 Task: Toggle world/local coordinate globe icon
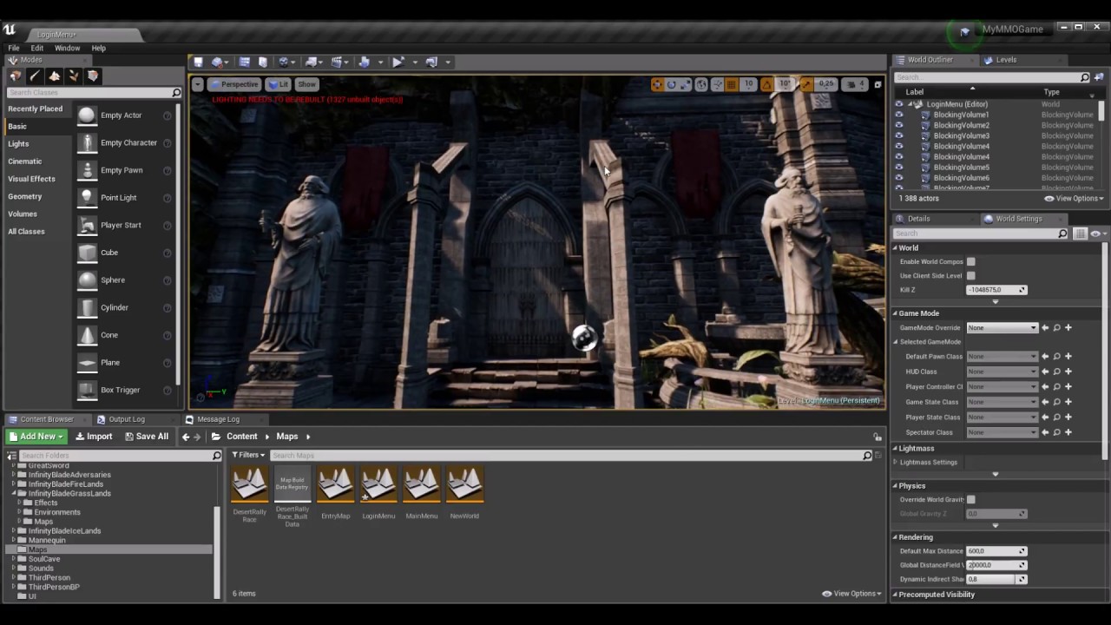click(x=702, y=84)
